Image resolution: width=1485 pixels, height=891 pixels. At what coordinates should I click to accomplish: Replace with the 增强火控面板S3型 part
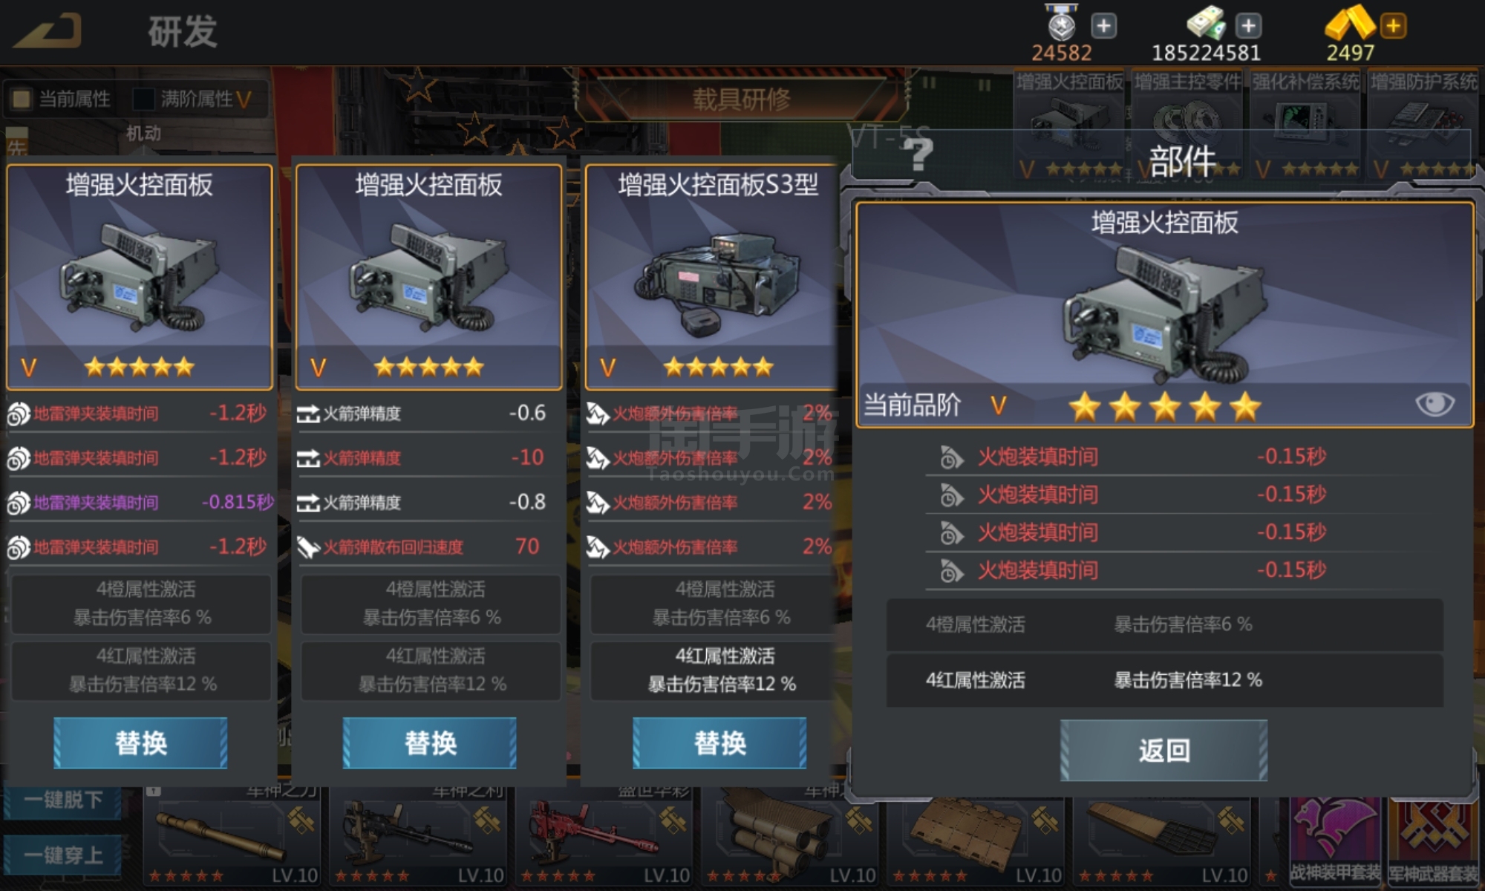[719, 742]
